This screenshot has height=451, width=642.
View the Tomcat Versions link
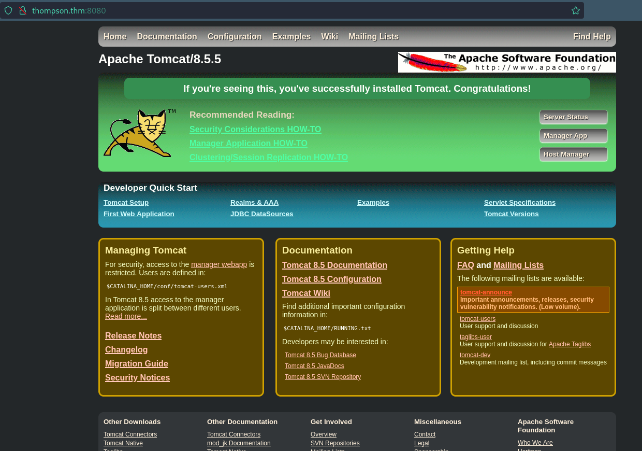[511, 214]
